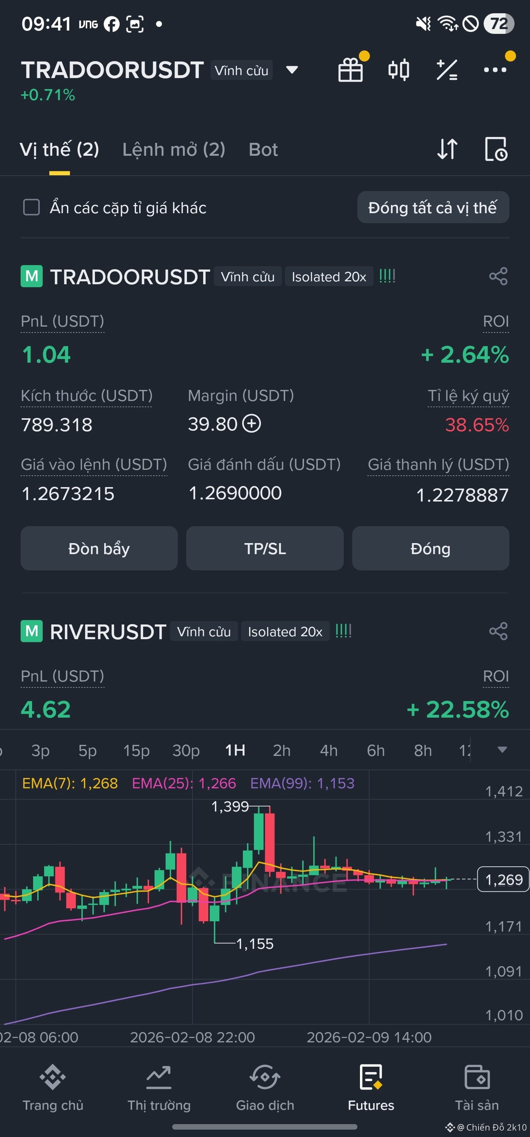Image resolution: width=530 pixels, height=1137 pixels.
Task: Tap the PnL (USDT) label on TRADOORUSDT
Action: click(x=63, y=321)
